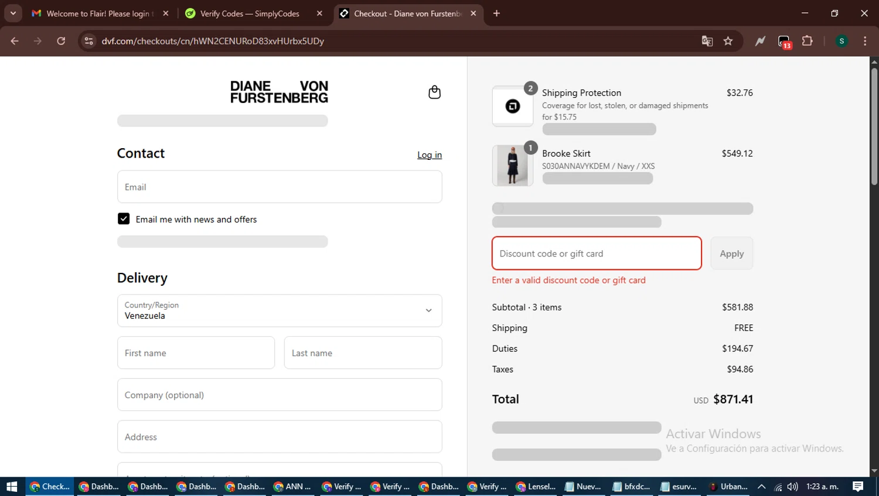Viewport: 879px width, 496px height.
Task: Open Chrome's three-dot menu
Action: (865, 41)
